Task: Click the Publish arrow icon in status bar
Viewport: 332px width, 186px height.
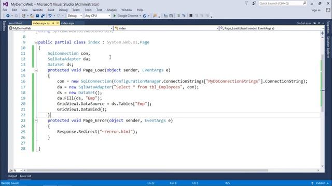Action: coord(312,183)
